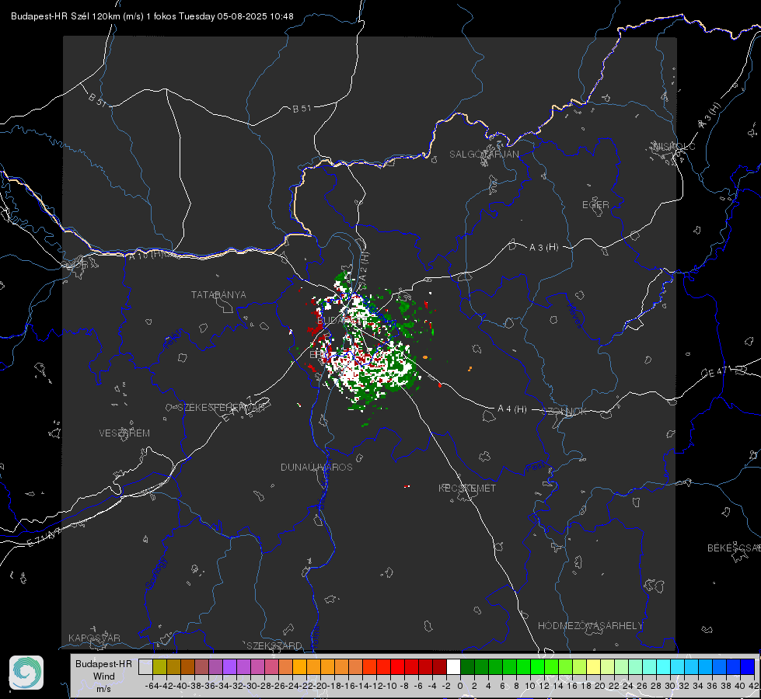
Task: Click the A 4 (H) road label
Action: coord(512,409)
